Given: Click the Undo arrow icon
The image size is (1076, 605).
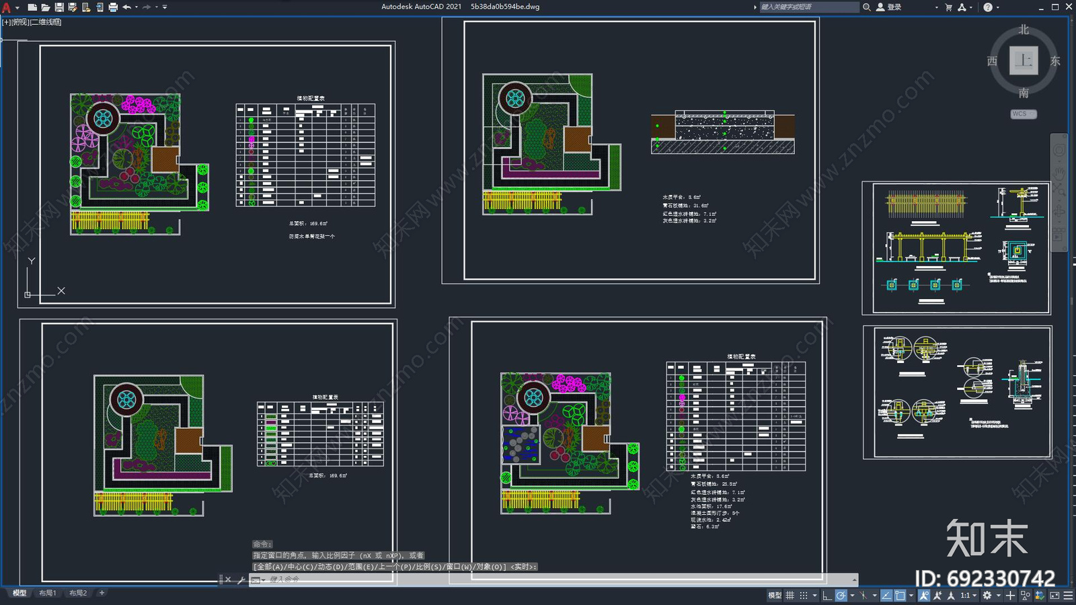Looking at the screenshot, I should [x=126, y=7].
